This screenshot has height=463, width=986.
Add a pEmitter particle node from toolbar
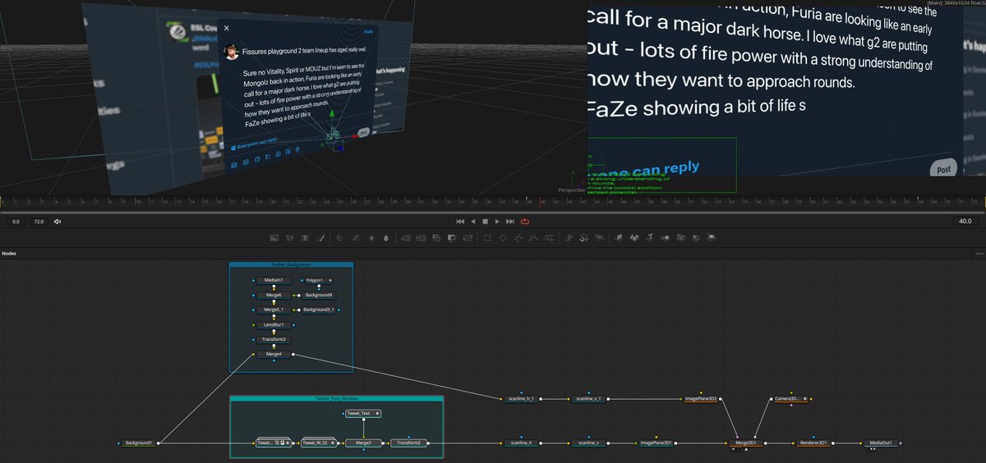coord(568,237)
